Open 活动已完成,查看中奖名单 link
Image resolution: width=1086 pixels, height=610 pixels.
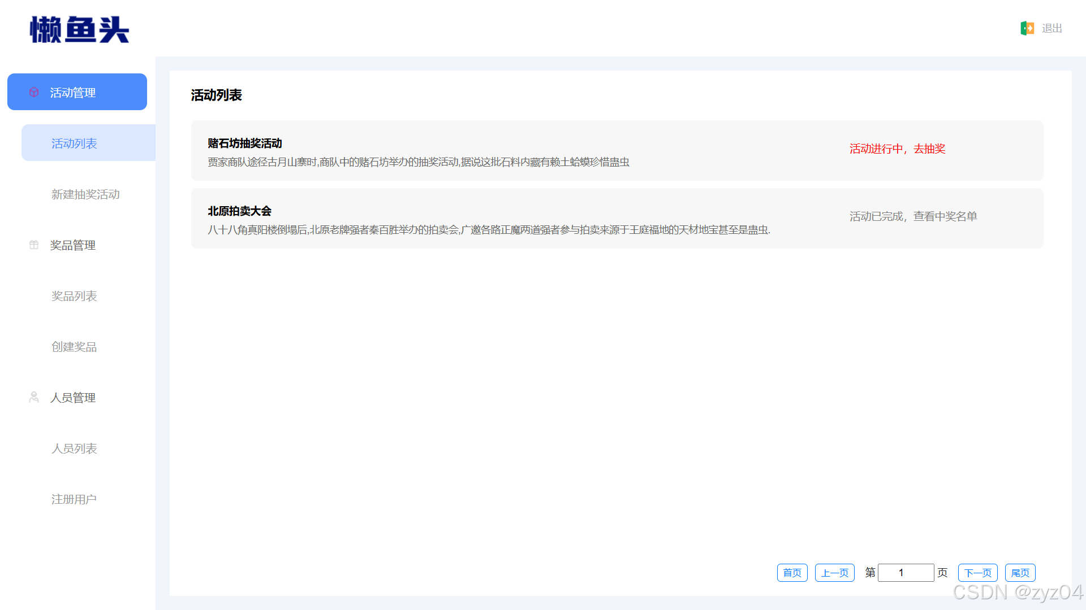(913, 216)
